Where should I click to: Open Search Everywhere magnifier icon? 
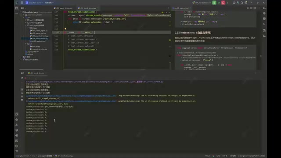(242, 3)
